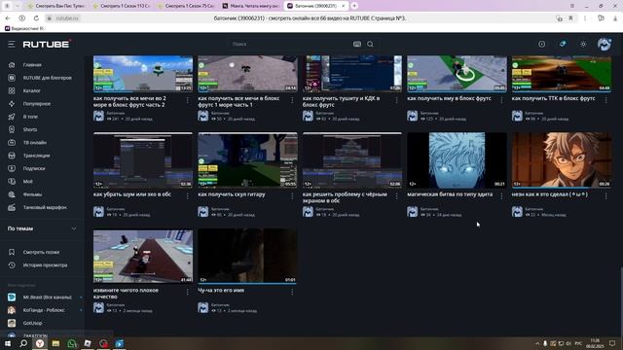Open options for как получить тушиту и КДК
This screenshot has width=623, height=350.
[396, 100]
